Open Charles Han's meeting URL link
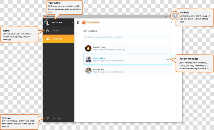The width and height of the screenshot is (214, 130). pyautogui.click(x=109, y=72)
